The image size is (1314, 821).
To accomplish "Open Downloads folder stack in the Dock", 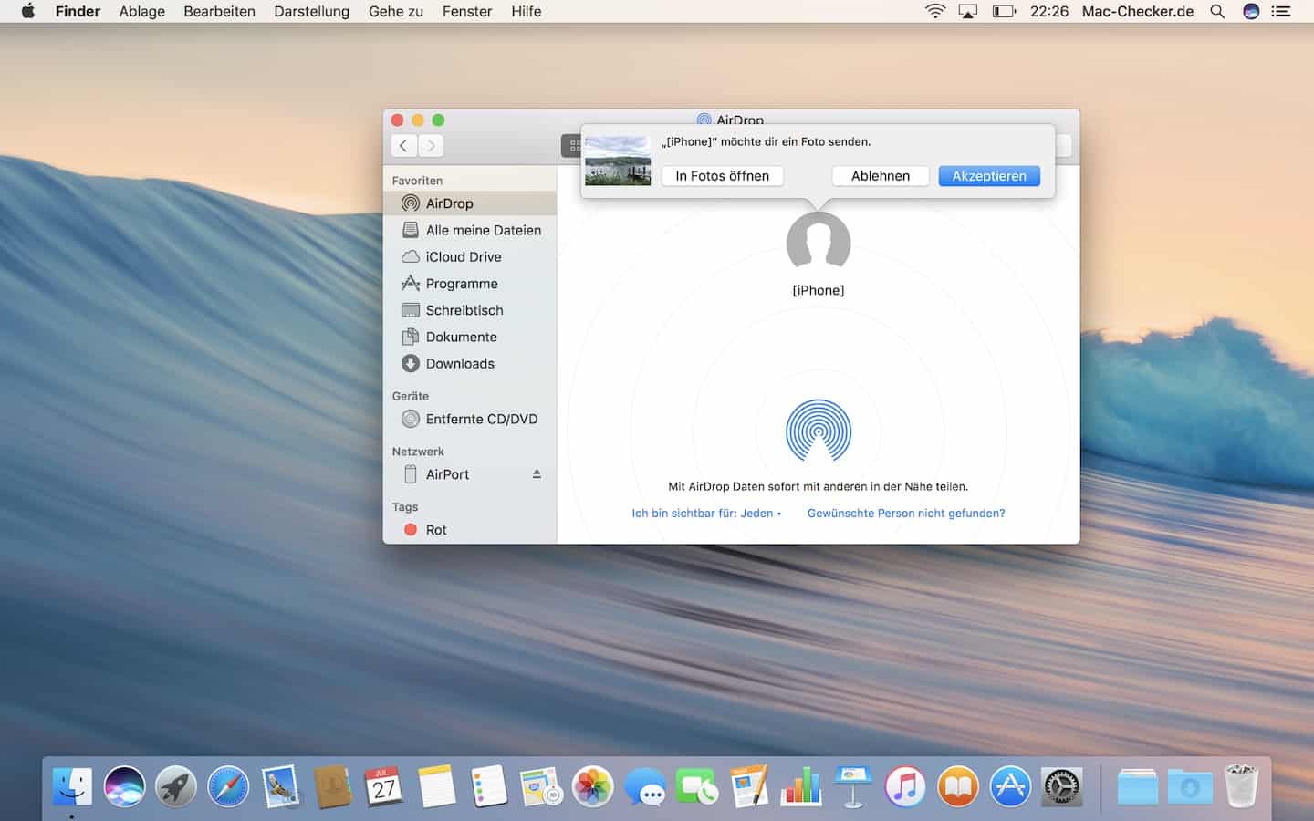I will 1190,786.
